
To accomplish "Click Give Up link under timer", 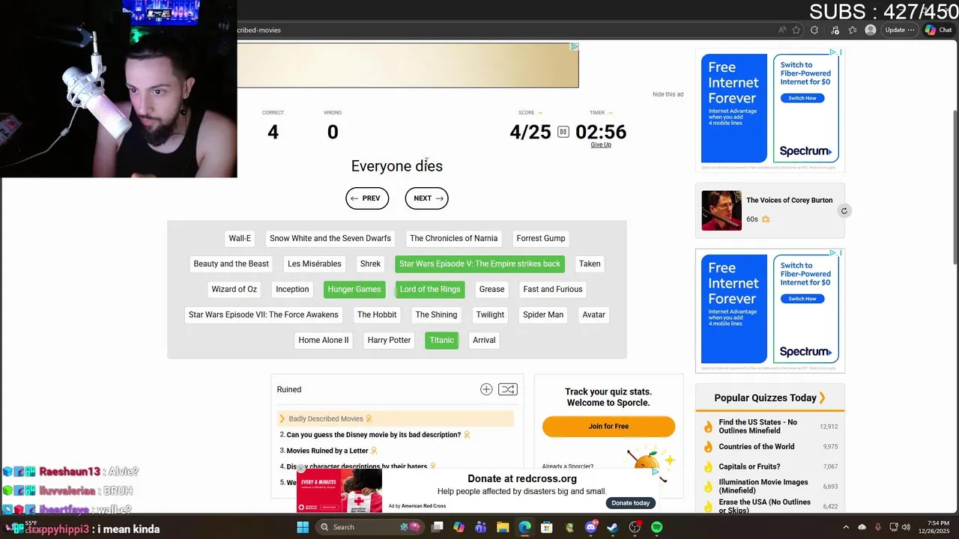I will click(x=601, y=144).
